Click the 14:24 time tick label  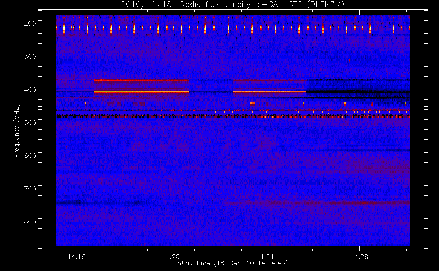click(265, 257)
